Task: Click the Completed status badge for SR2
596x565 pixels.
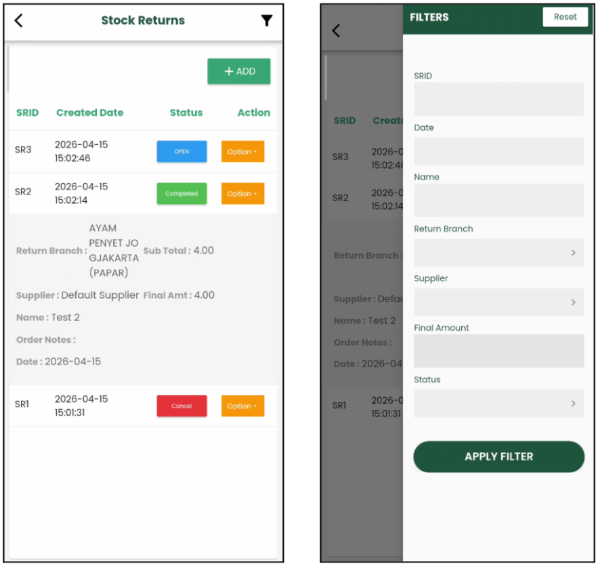Action: point(182,194)
